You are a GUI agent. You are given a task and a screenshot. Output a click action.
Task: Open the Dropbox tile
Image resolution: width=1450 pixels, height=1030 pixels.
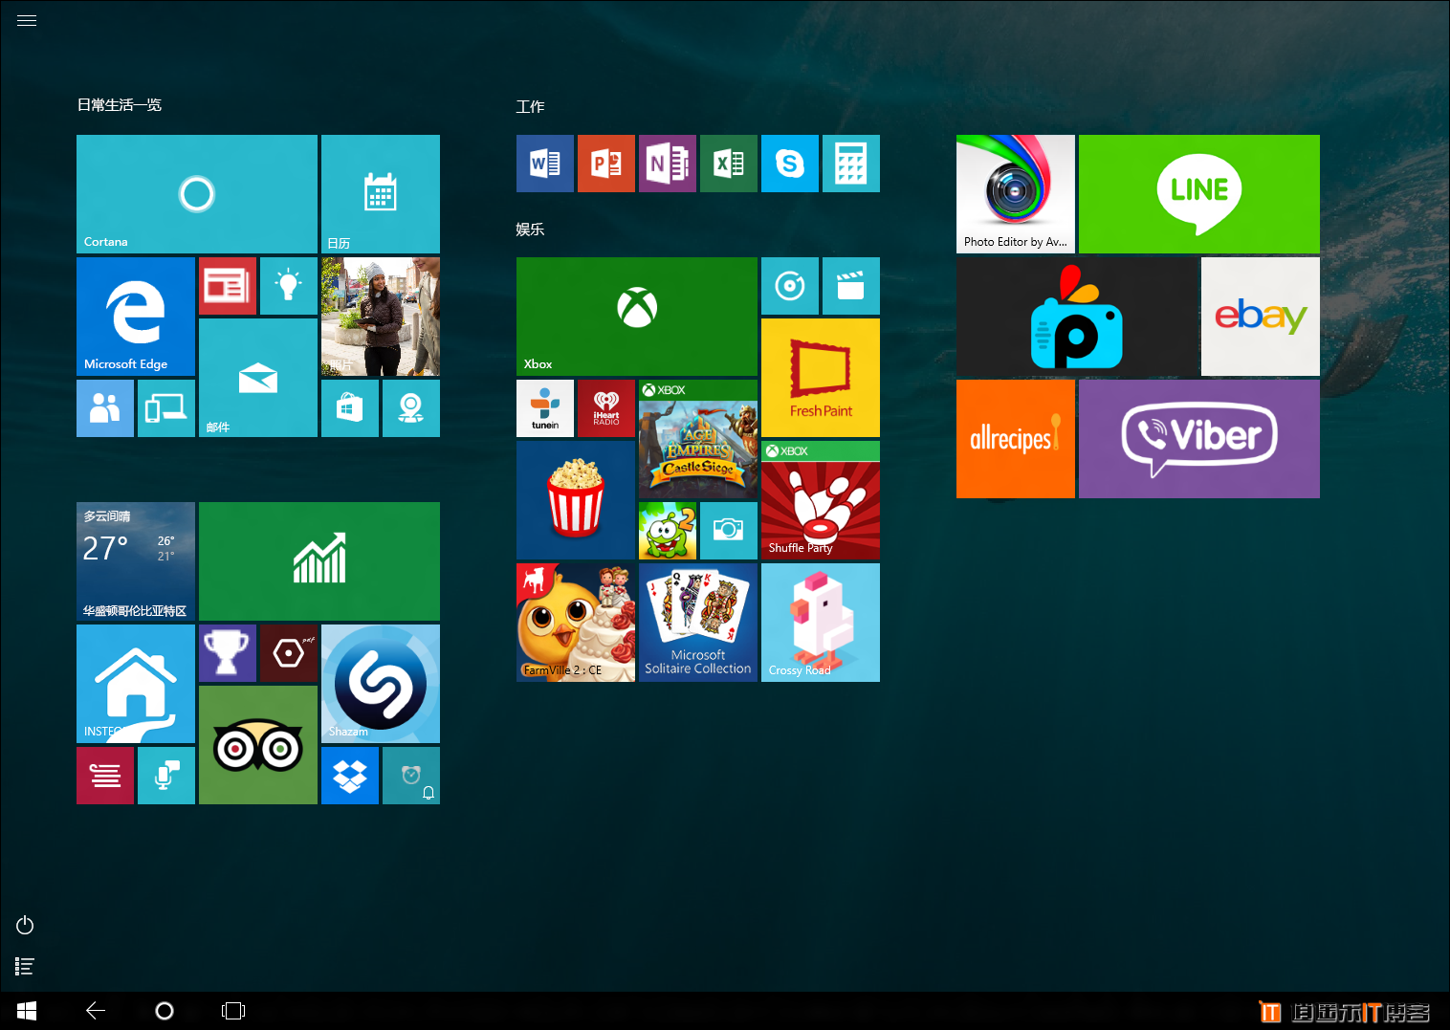point(350,776)
